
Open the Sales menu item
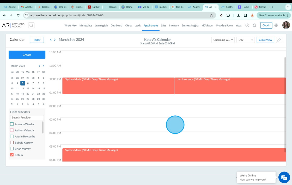(x=163, y=25)
